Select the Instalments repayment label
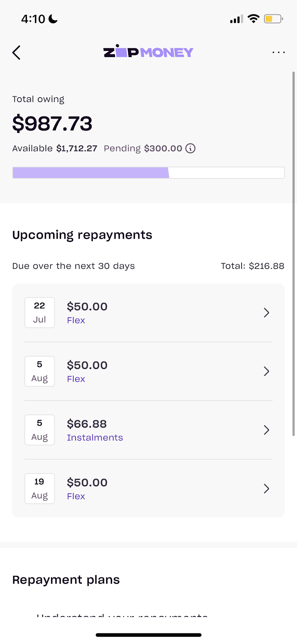Screen dimensions: 297x643 tap(95, 438)
